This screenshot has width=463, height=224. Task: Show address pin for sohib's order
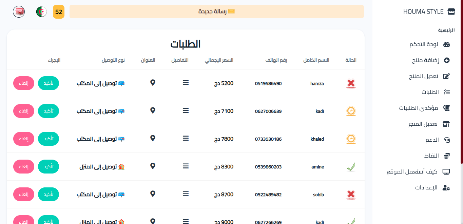click(153, 194)
